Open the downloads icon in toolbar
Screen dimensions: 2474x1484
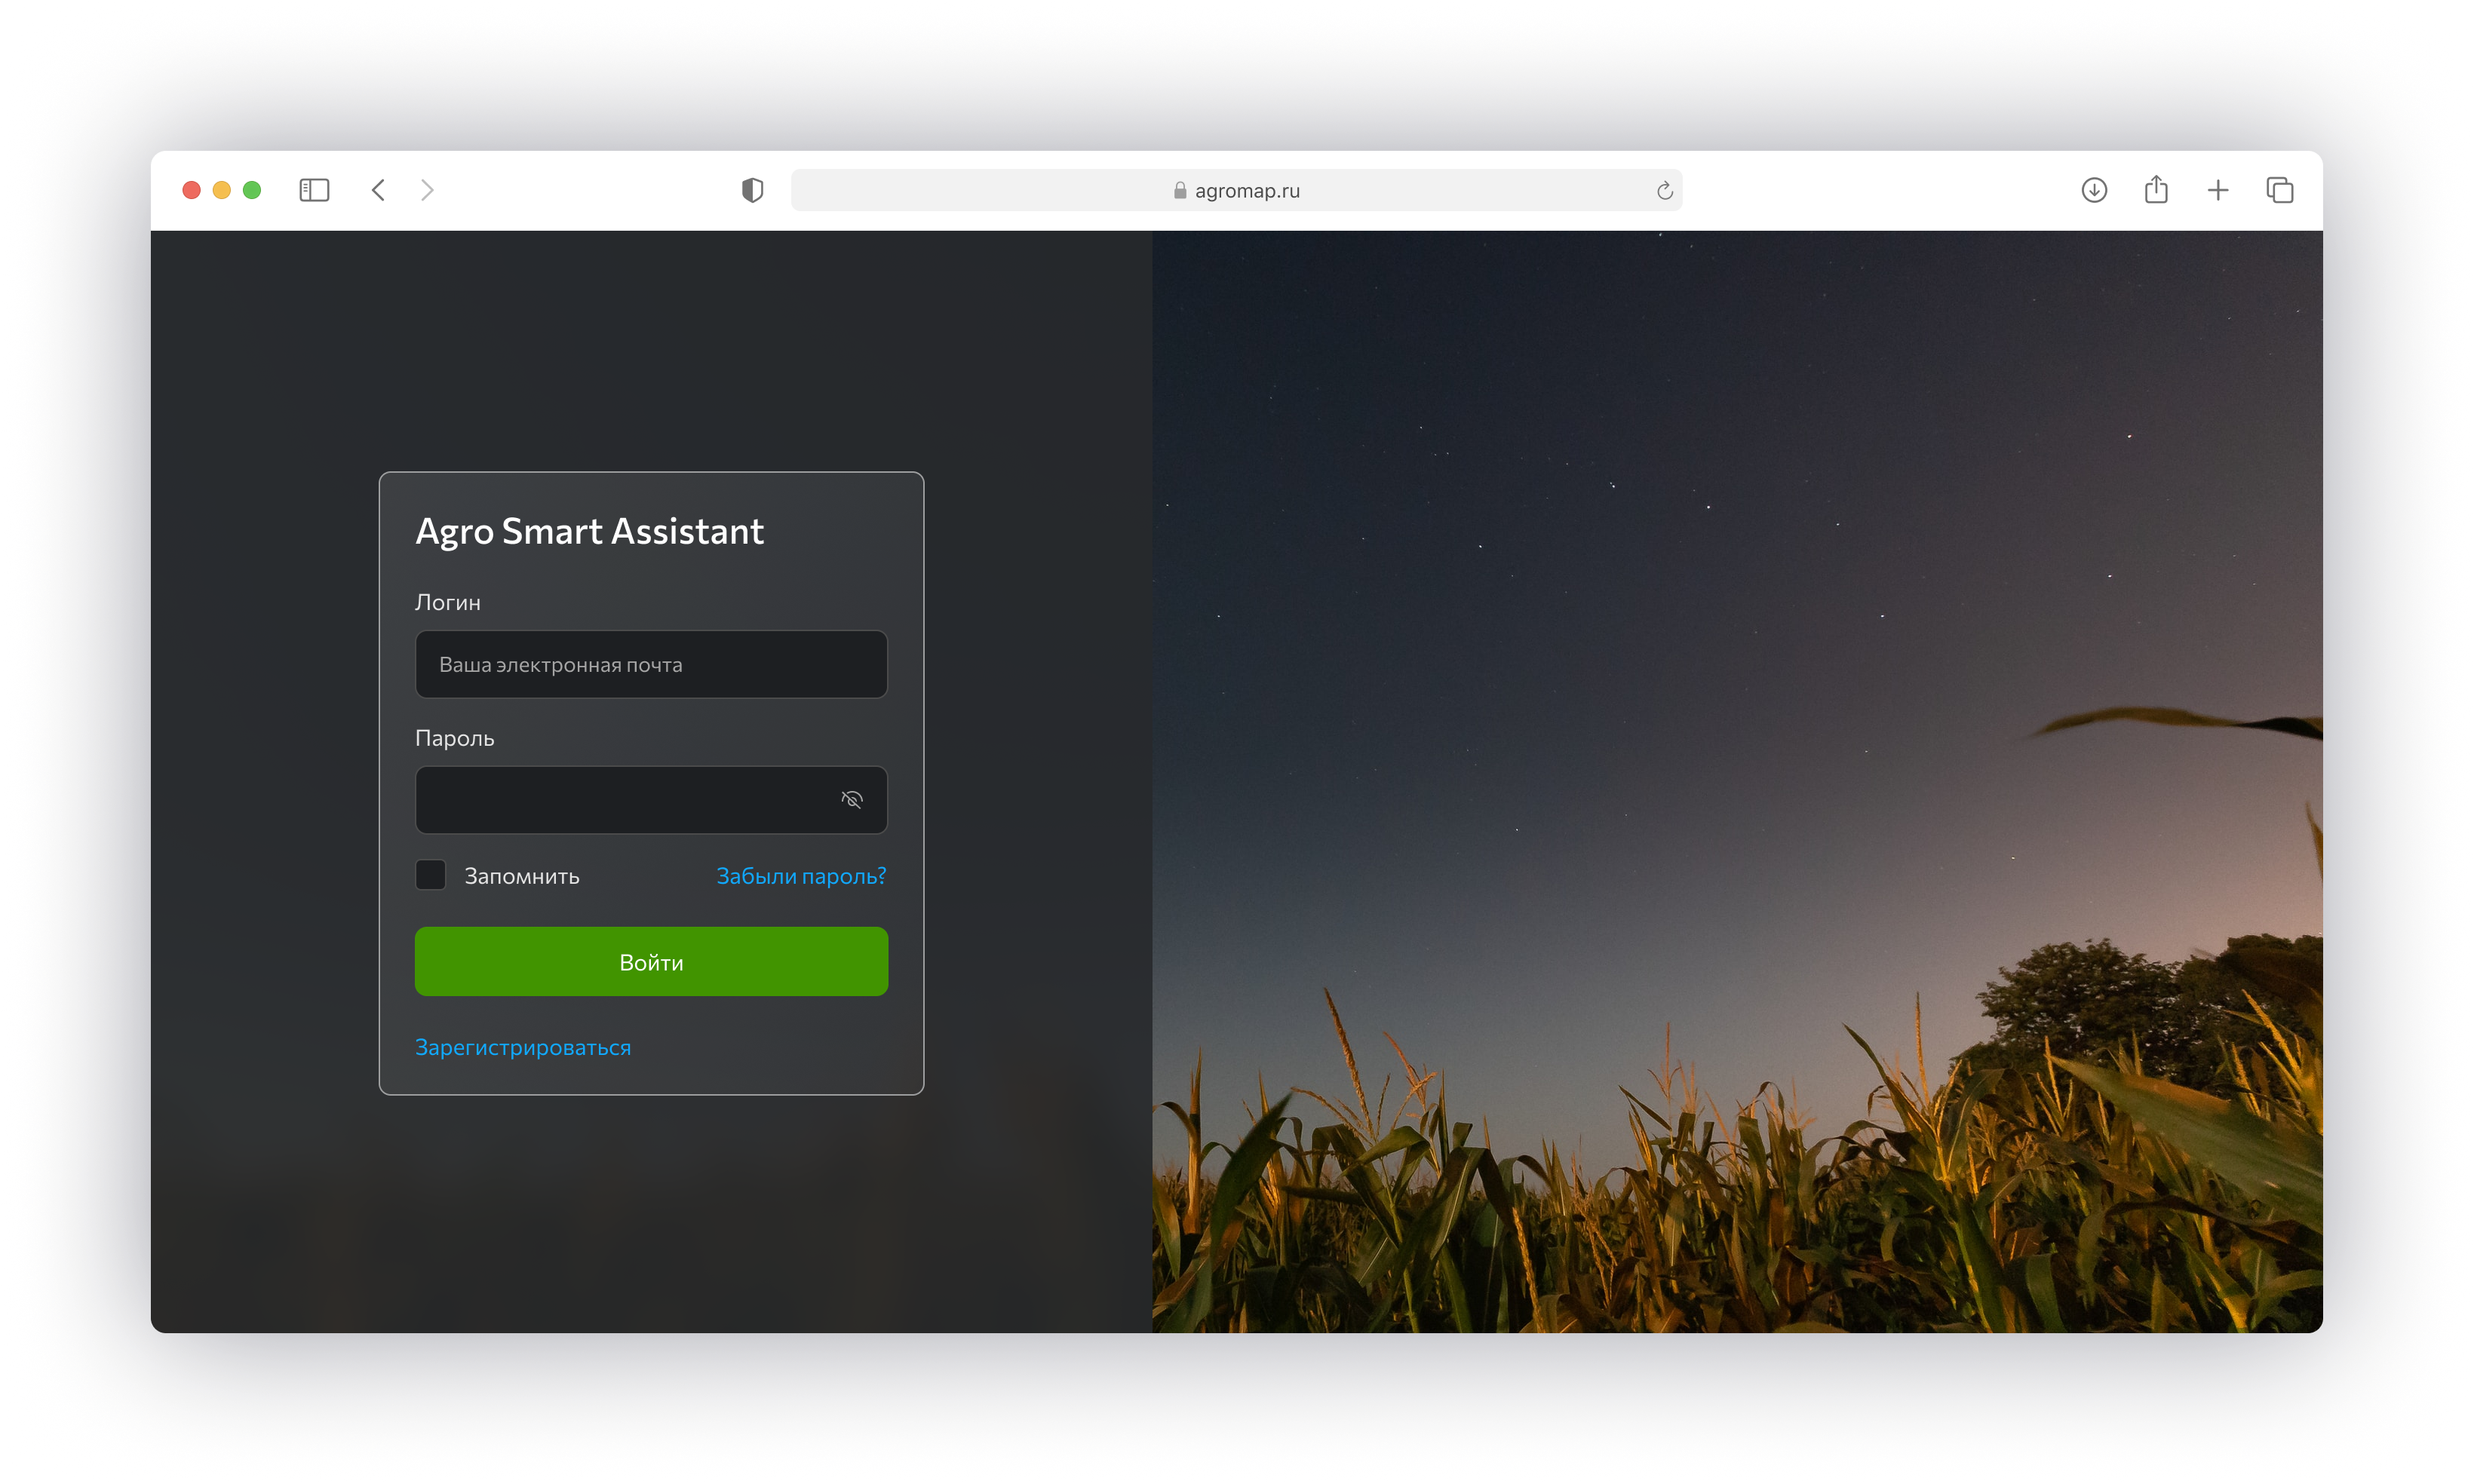[x=2094, y=190]
